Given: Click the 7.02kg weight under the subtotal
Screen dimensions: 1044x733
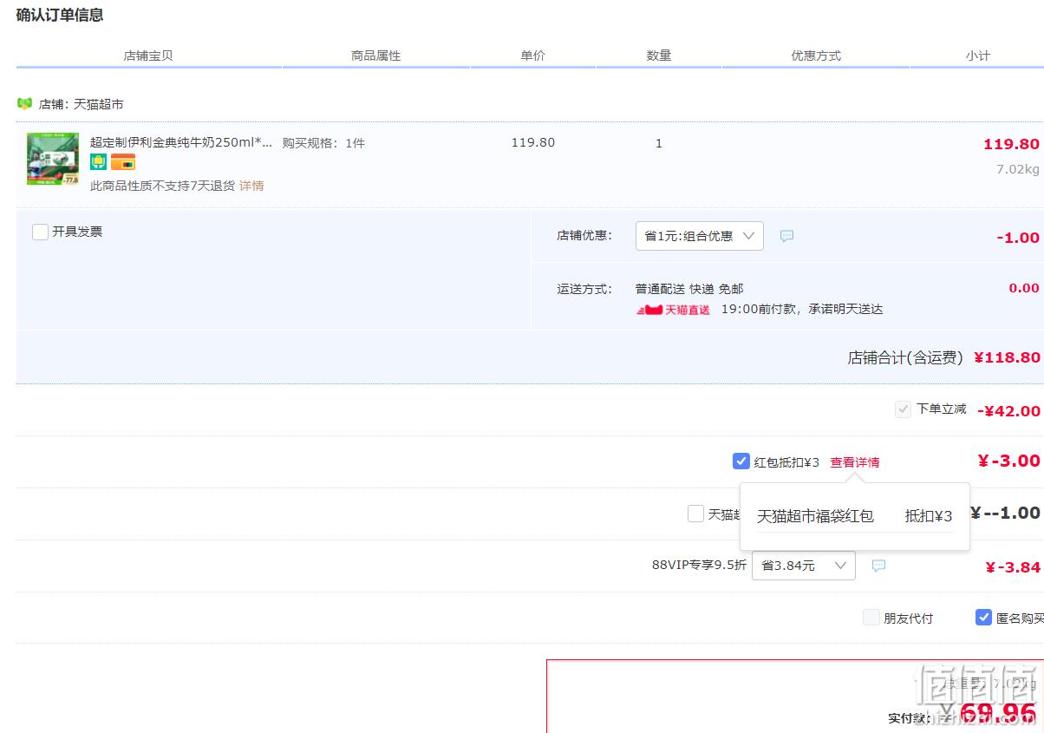Looking at the screenshot, I should [x=1018, y=169].
